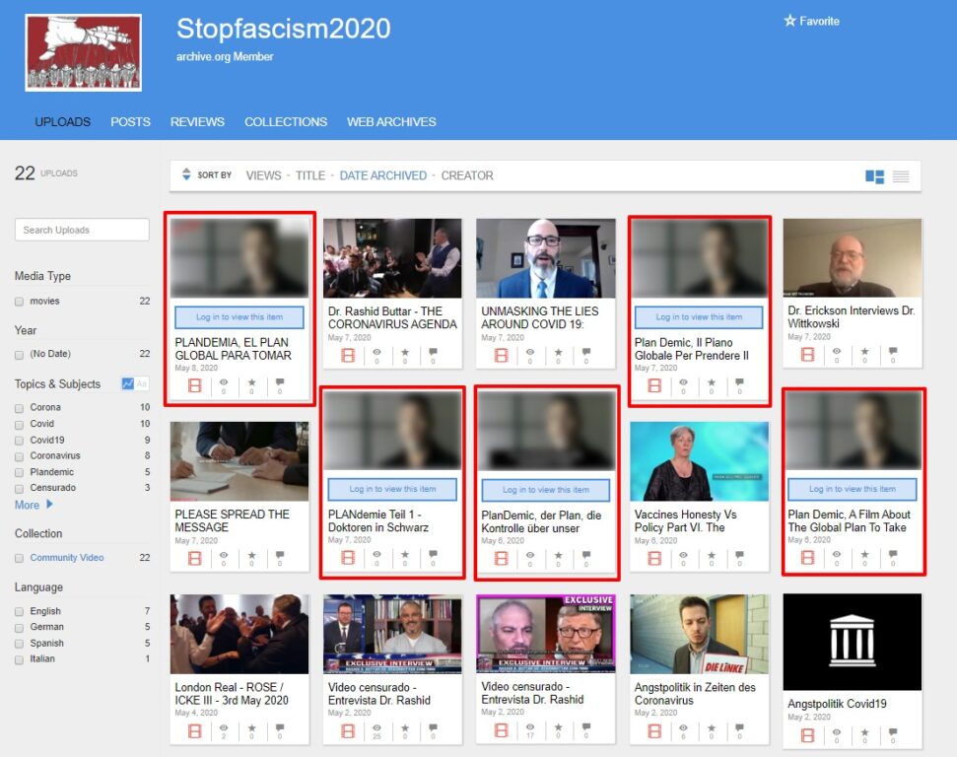Click reviews comment icon on Angstpolitik Covid19 card
Viewport: 957px width, 757px height.
(893, 732)
